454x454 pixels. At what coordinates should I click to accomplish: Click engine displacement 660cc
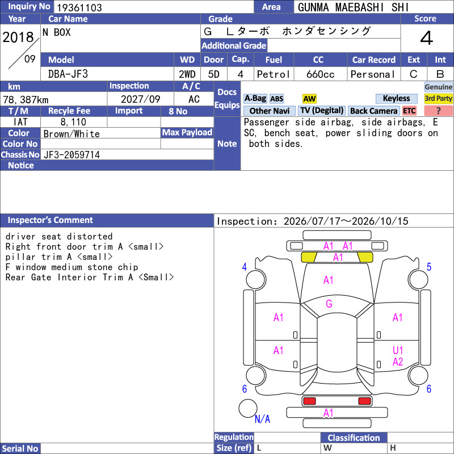(320, 74)
